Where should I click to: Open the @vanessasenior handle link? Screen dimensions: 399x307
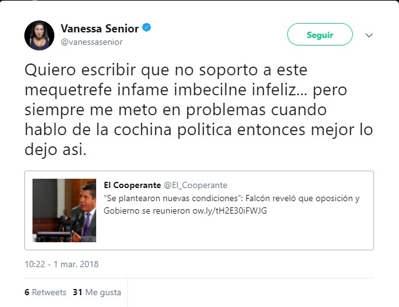point(91,42)
